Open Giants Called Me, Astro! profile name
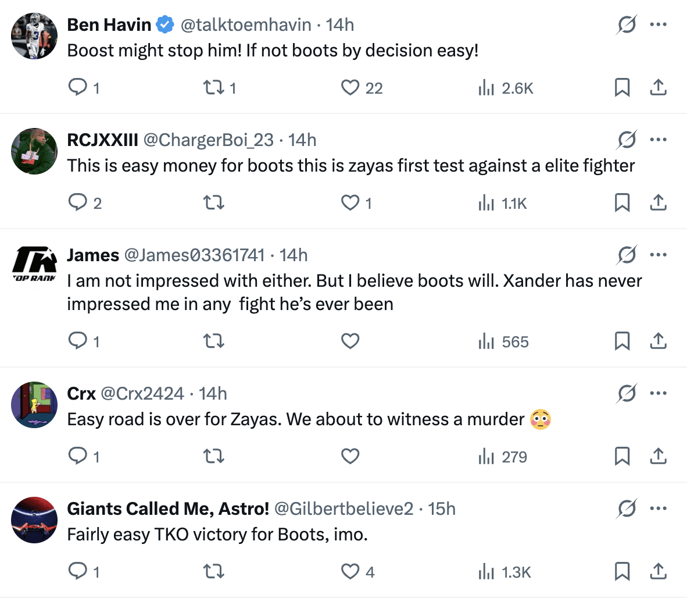Screen dimensions: 687x598 tap(168, 509)
